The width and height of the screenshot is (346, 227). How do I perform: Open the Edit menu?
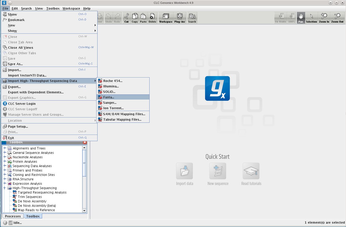point(15,8)
